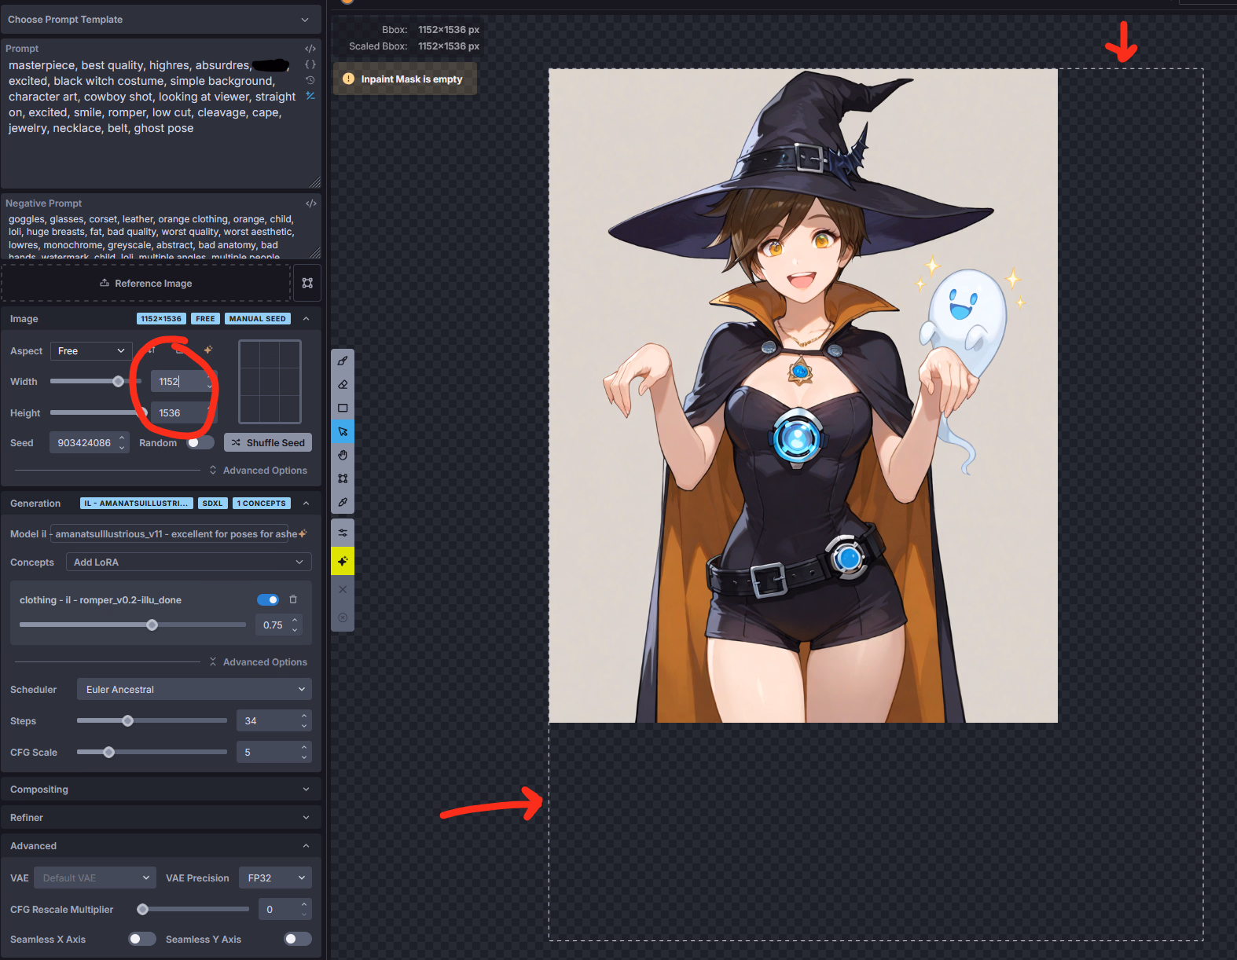This screenshot has width=1237, height=960.
Task: Activate the hand pan tool
Action: pyautogui.click(x=343, y=455)
